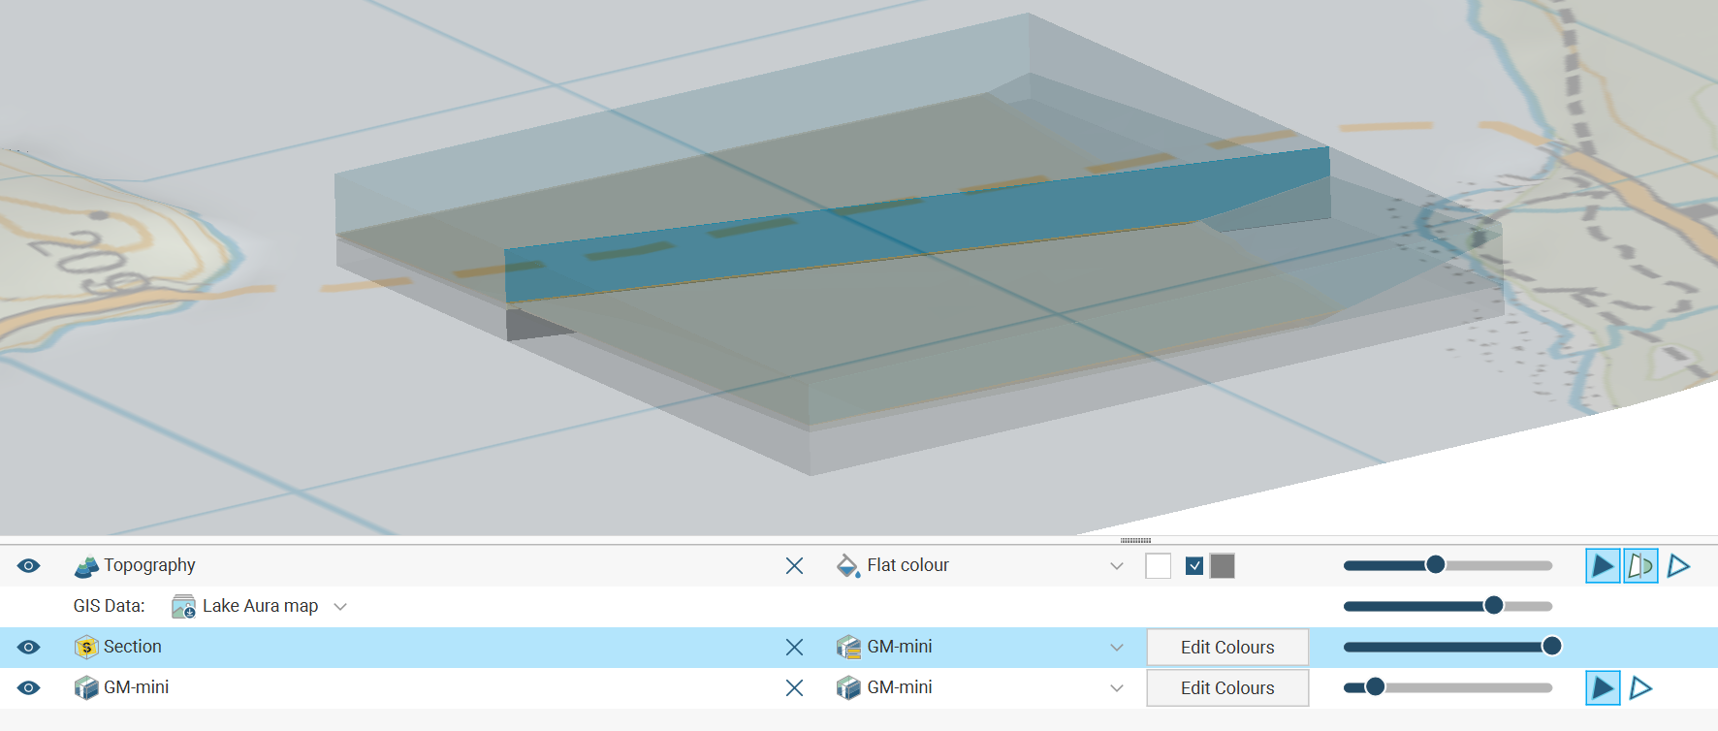Image resolution: width=1718 pixels, height=731 pixels.
Task: Remove Topography from the scene with its X
Action: pos(794,565)
